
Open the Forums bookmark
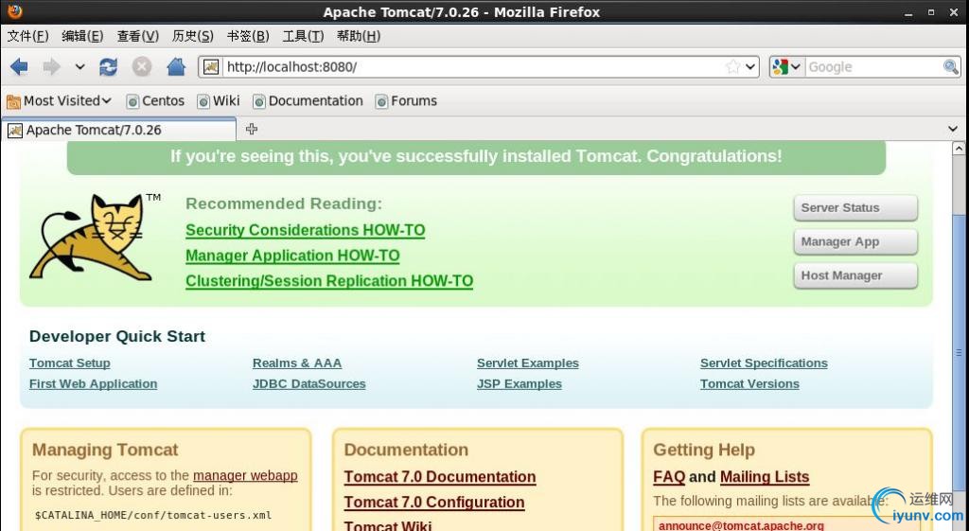click(406, 100)
